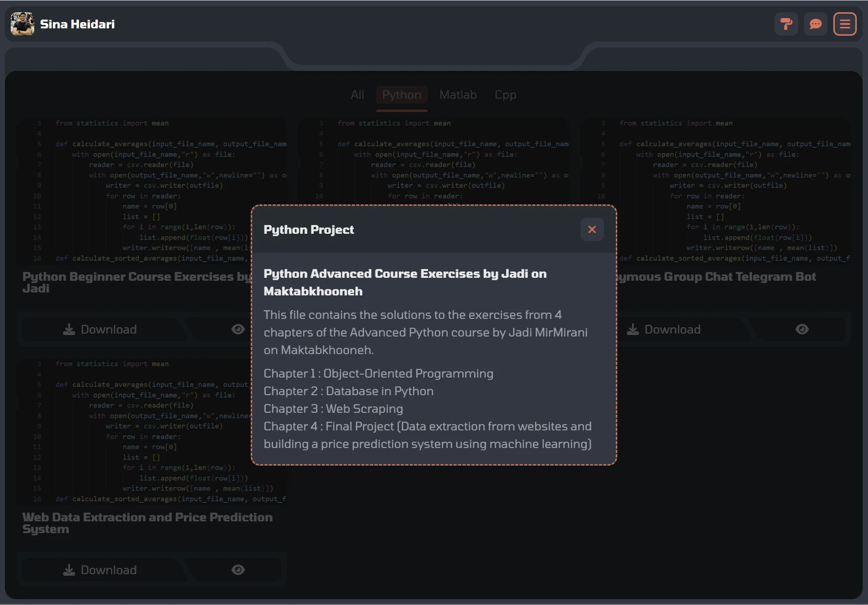Switch to the Matlab filter tab

pos(457,95)
